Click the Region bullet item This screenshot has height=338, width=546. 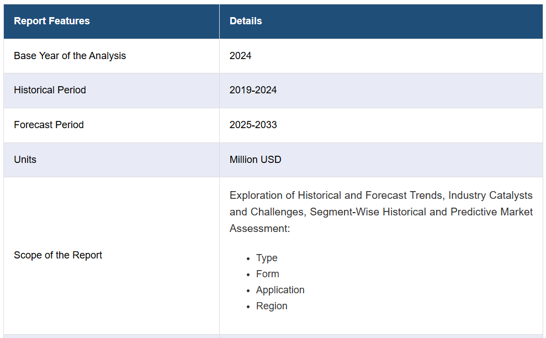click(x=272, y=306)
